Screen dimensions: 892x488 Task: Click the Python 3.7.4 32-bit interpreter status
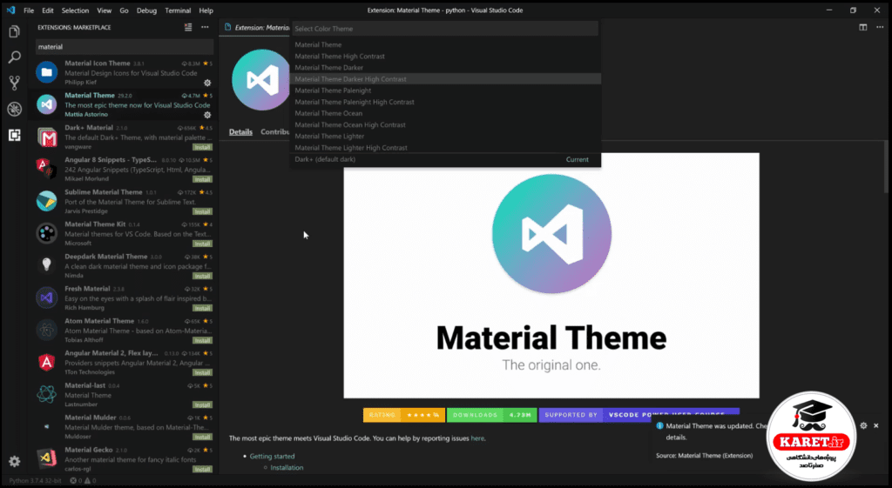coord(35,481)
